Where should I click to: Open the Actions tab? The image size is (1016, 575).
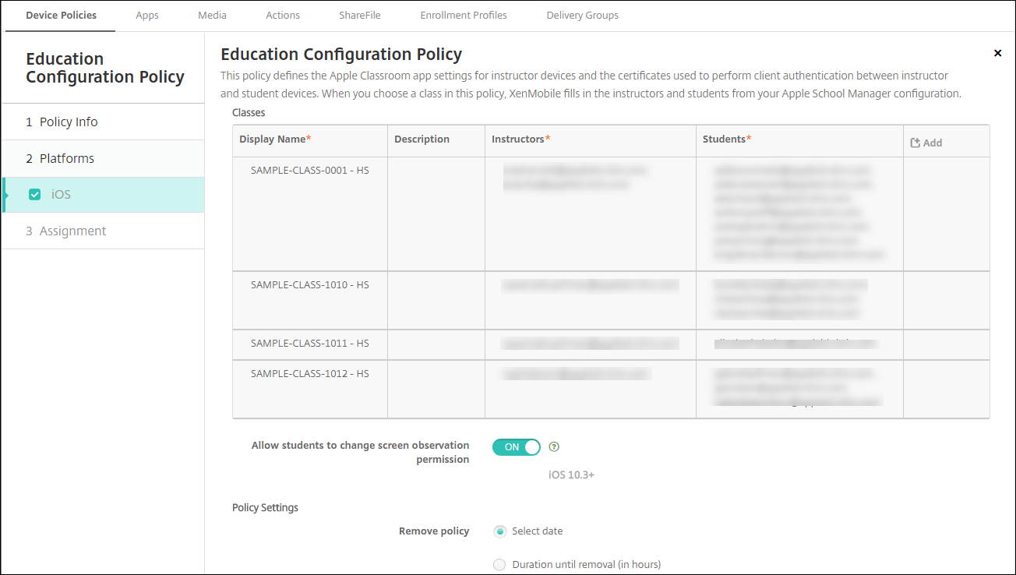point(283,15)
